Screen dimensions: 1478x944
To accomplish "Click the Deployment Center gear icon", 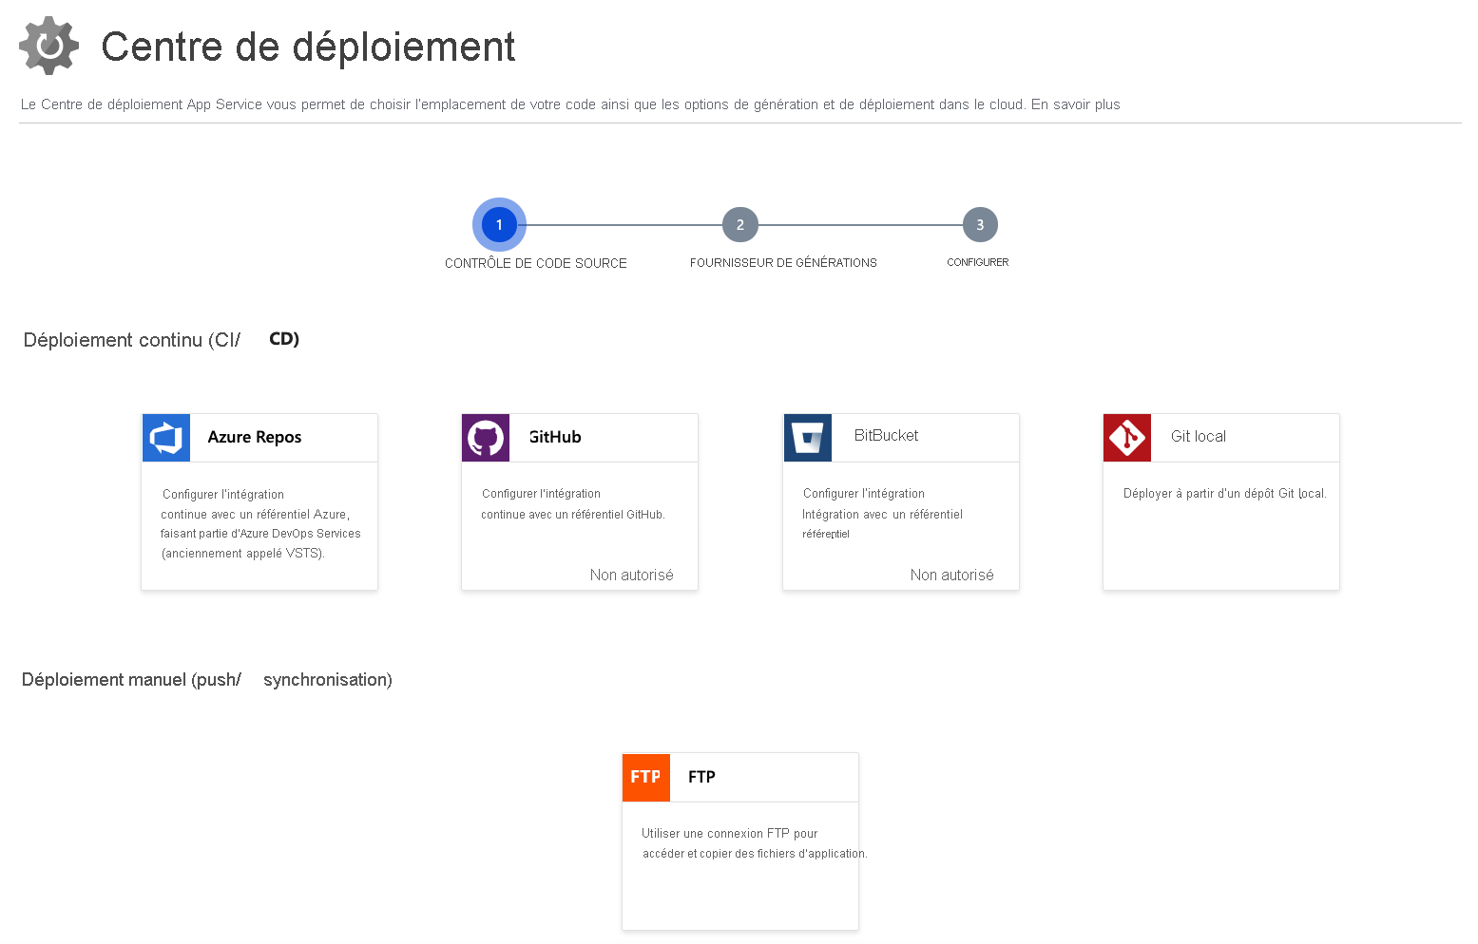I will (x=48, y=46).
